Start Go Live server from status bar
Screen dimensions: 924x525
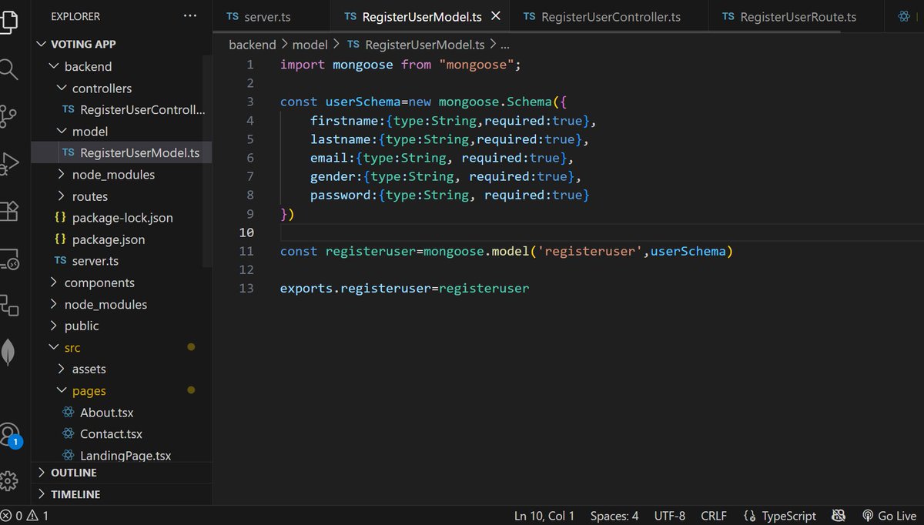(x=889, y=516)
